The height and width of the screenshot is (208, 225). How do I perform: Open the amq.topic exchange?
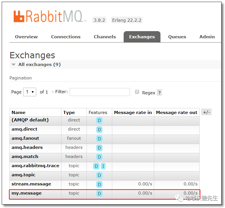pyautogui.click(x=23, y=175)
